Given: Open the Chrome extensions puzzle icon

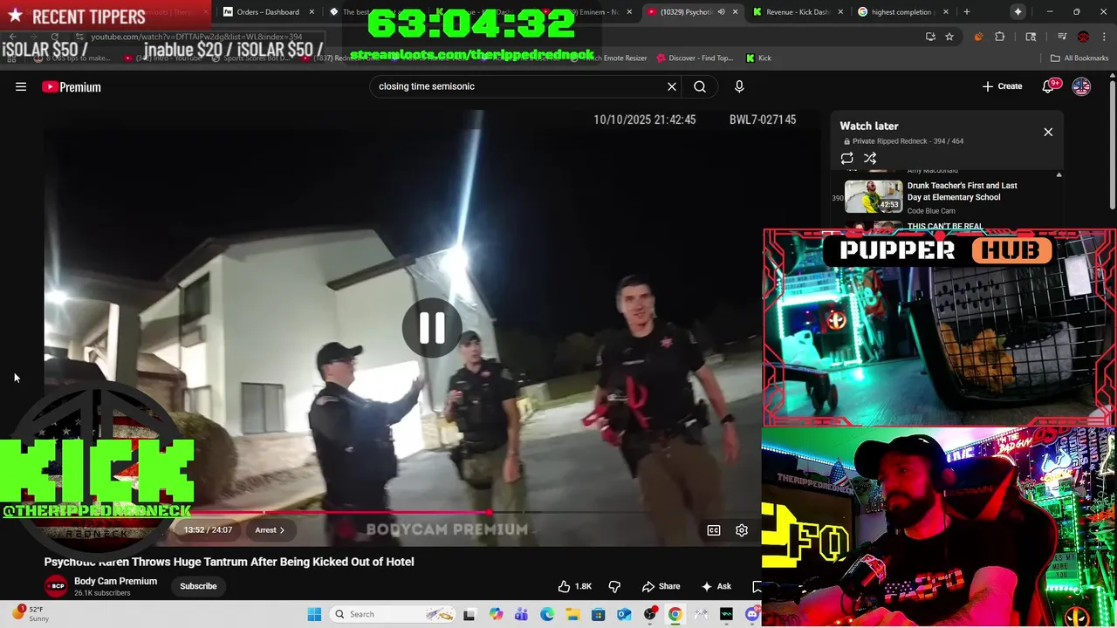Looking at the screenshot, I should [1000, 37].
